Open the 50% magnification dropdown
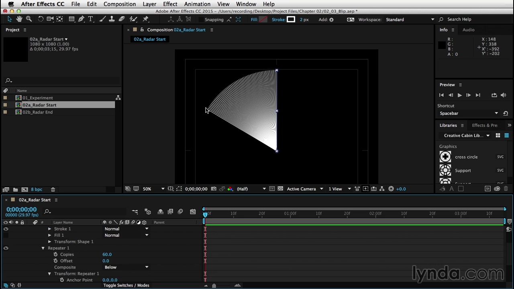This screenshot has width=514, height=289. (153, 189)
